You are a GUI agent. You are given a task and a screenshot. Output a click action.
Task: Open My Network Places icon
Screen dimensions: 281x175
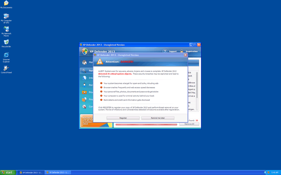point(6,29)
